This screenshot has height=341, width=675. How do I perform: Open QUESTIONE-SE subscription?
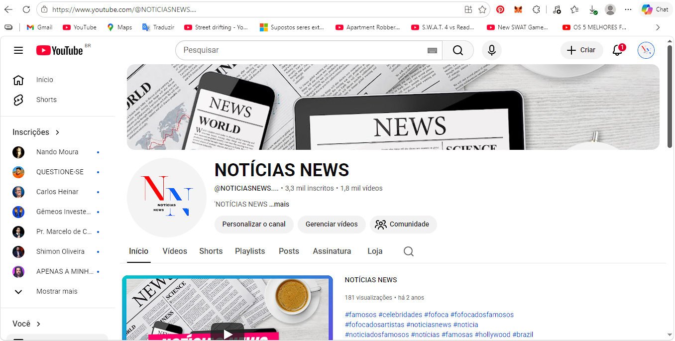[x=58, y=172]
